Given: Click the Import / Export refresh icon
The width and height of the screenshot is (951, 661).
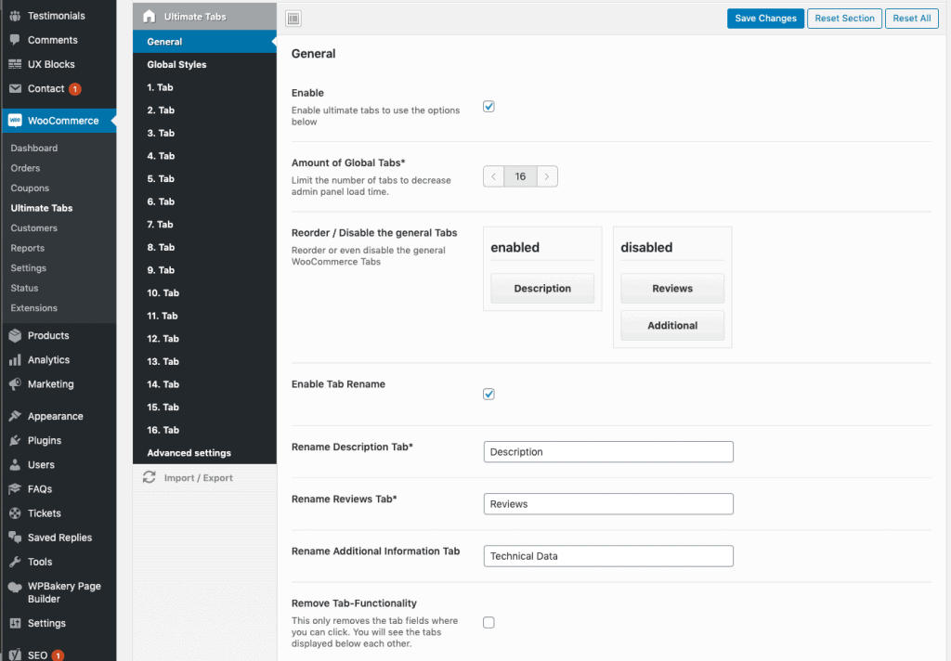Looking at the screenshot, I should tap(150, 477).
